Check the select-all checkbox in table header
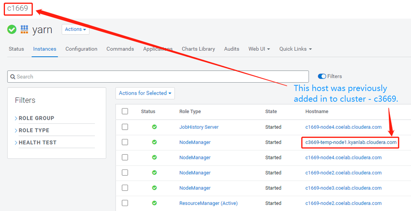 125,111
